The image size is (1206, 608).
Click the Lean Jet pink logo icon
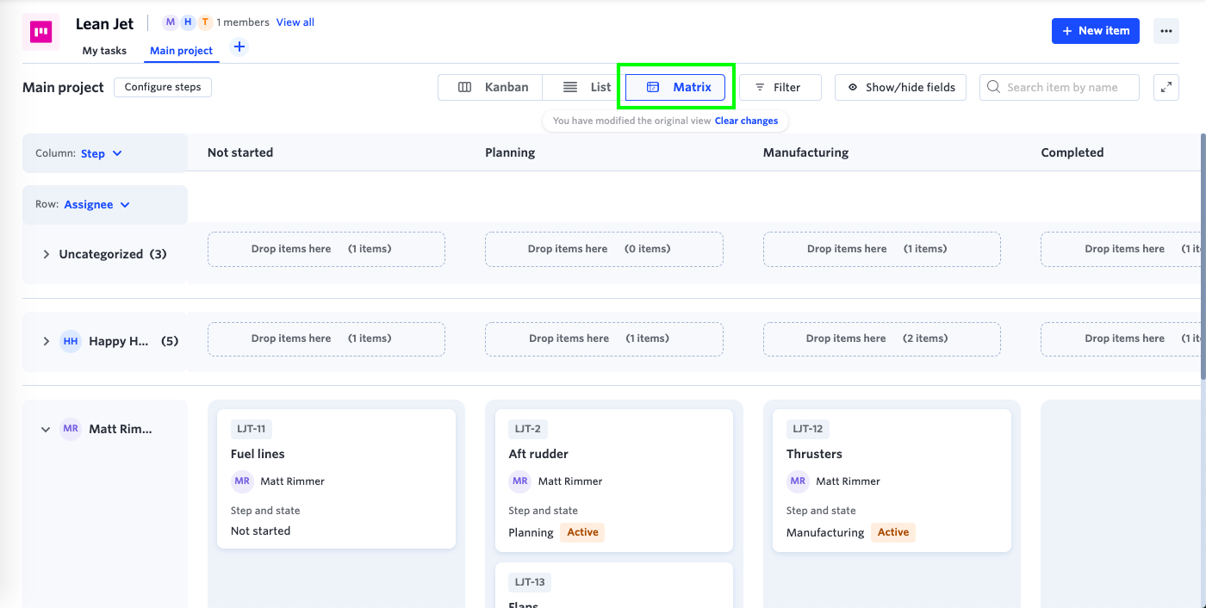(x=40, y=33)
